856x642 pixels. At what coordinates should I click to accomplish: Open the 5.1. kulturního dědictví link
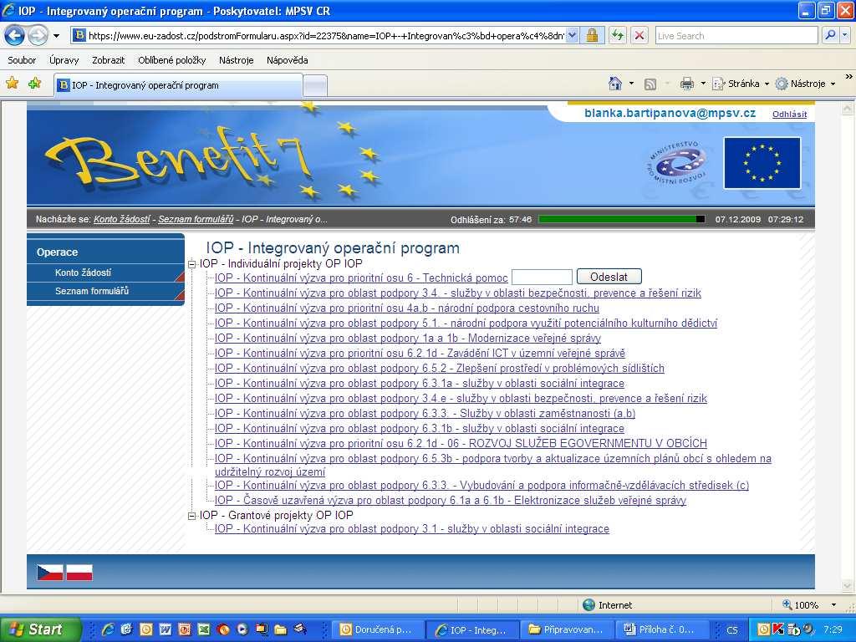point(466,324)
